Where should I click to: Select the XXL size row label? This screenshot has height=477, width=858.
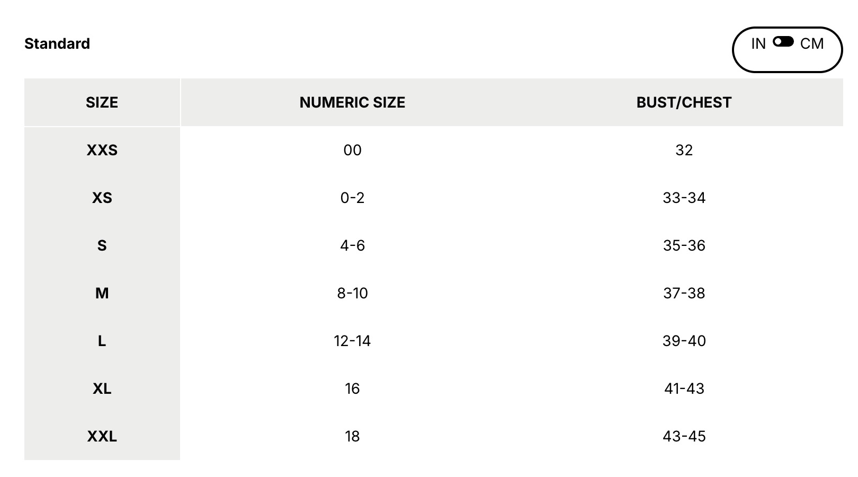(102, 436)
